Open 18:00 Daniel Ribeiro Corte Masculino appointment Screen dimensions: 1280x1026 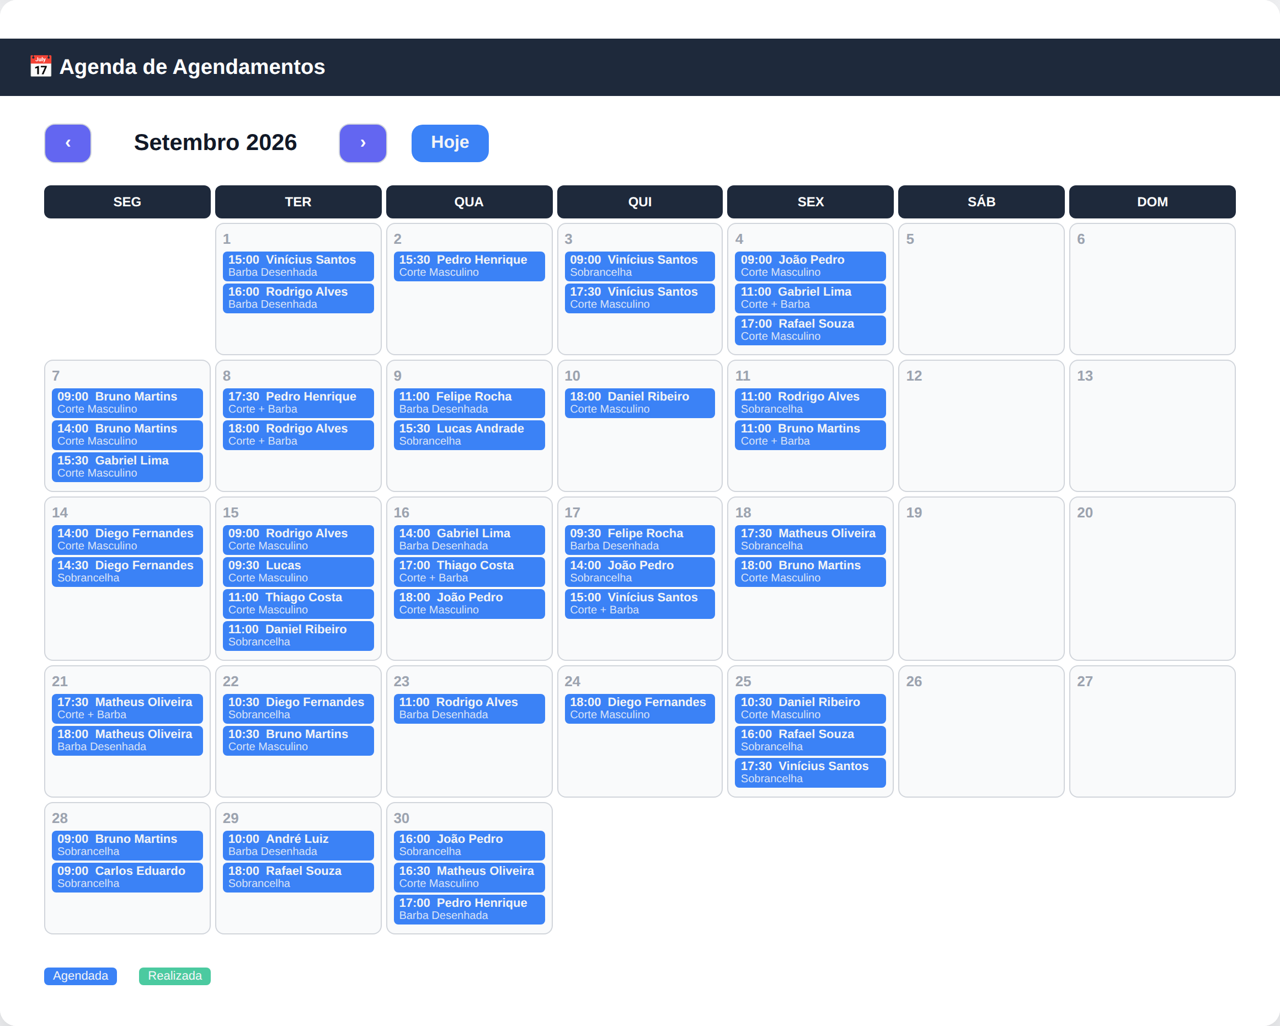[639, 403]
